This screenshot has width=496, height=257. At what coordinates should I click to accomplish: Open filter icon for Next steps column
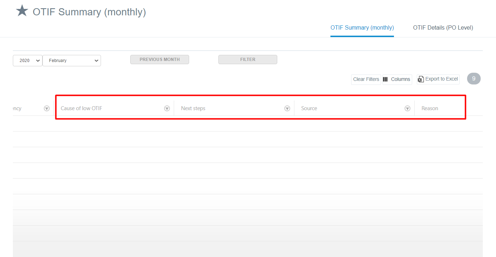[287, 108]
